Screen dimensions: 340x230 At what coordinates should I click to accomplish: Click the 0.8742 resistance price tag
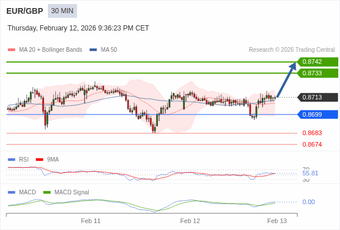coord(318,62)
